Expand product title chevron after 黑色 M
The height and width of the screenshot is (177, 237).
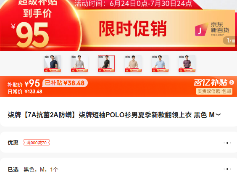pos(218,115)
